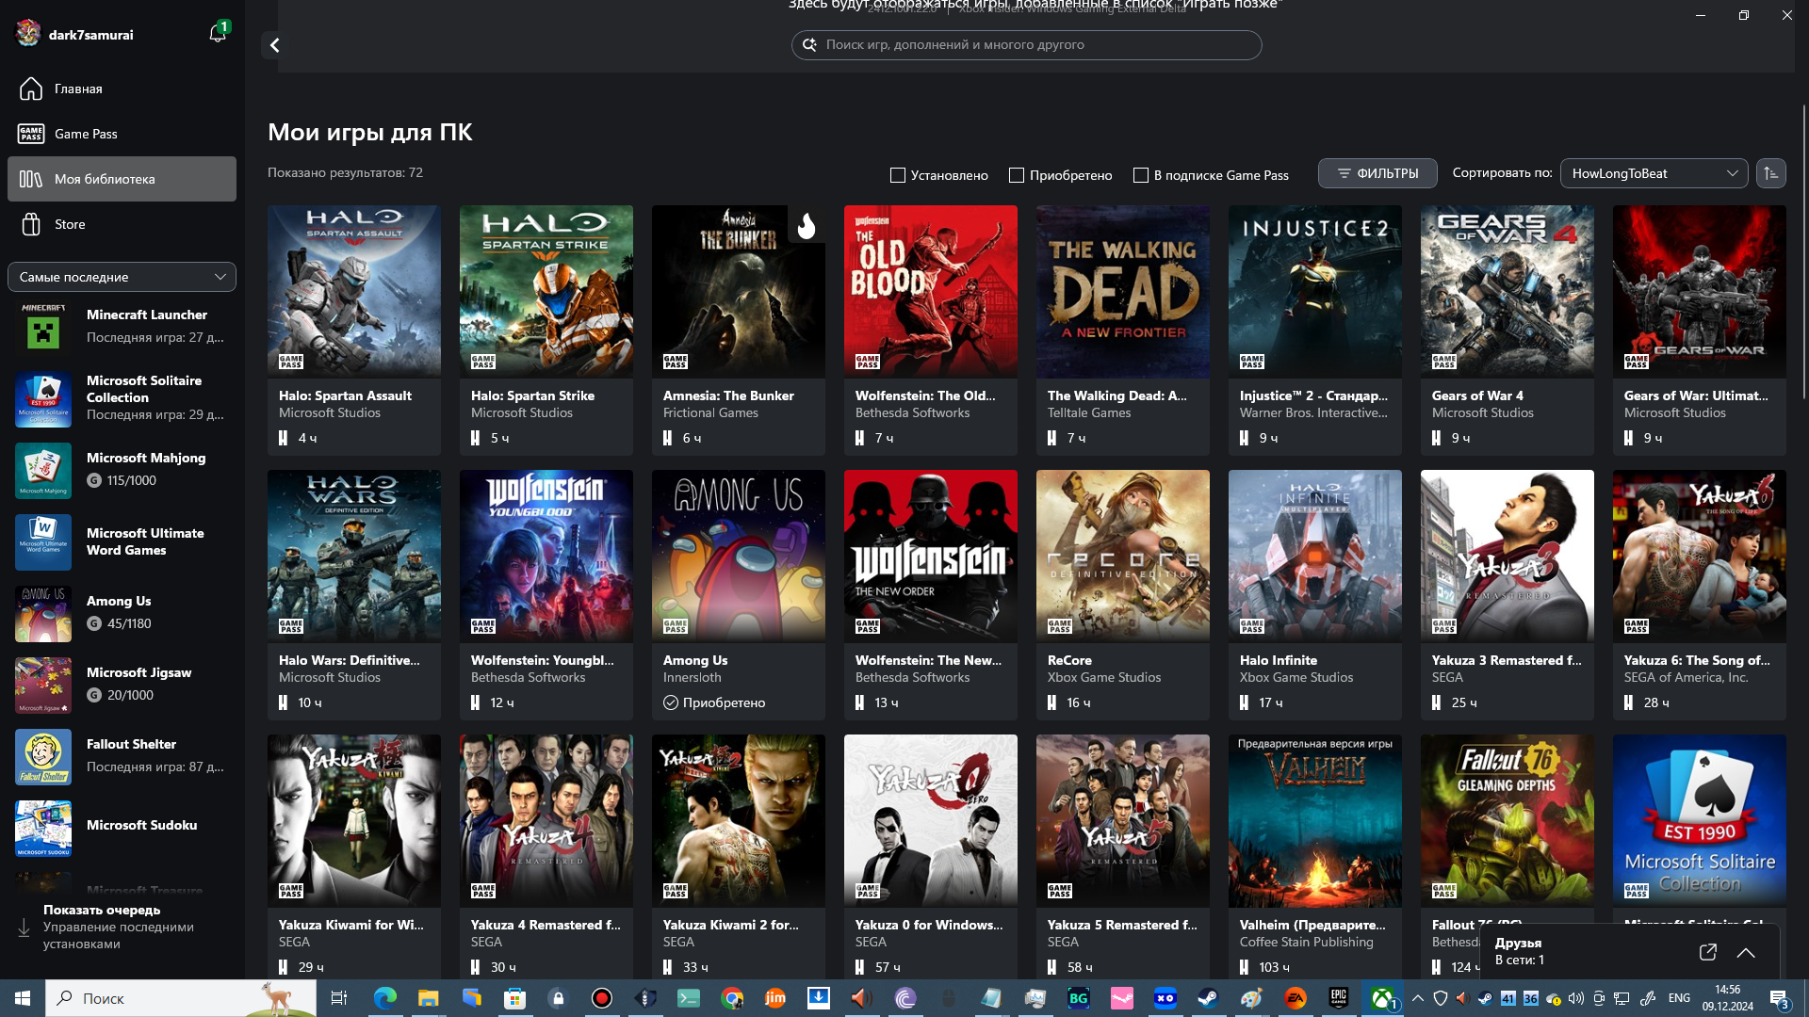
Task: Toggle В подписке Game Pass checkbox
Action: pos(1139,174)
